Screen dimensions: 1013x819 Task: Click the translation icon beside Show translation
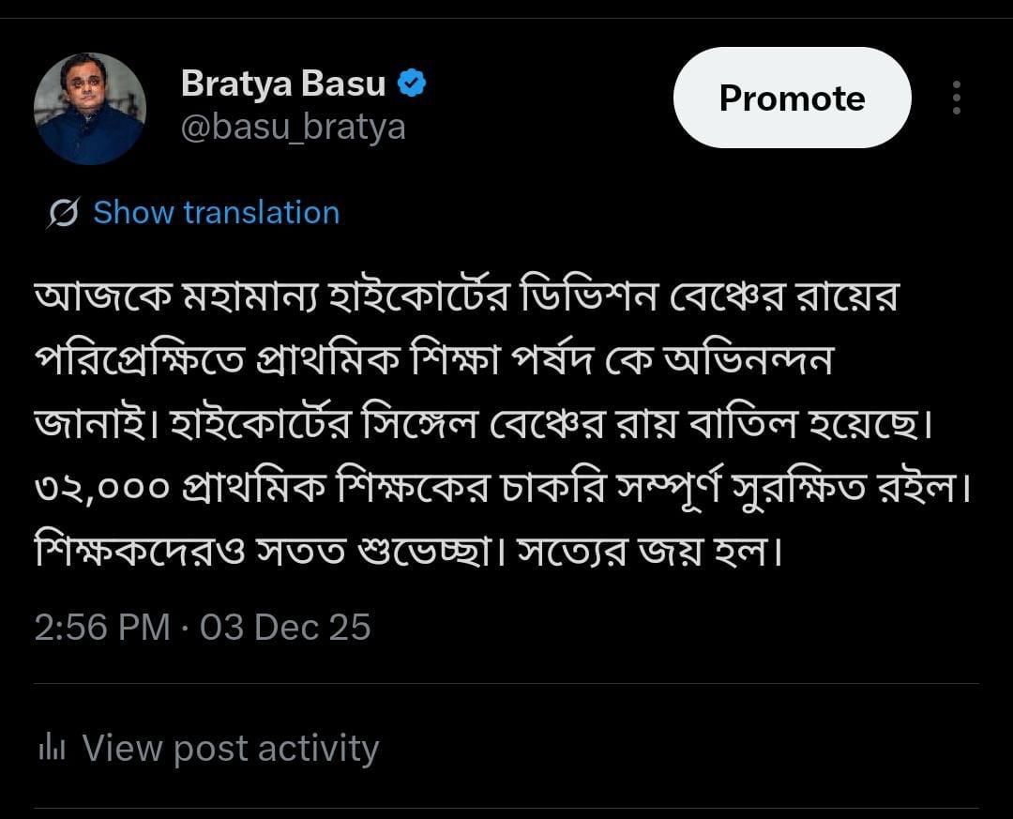[x=63, y=213]
